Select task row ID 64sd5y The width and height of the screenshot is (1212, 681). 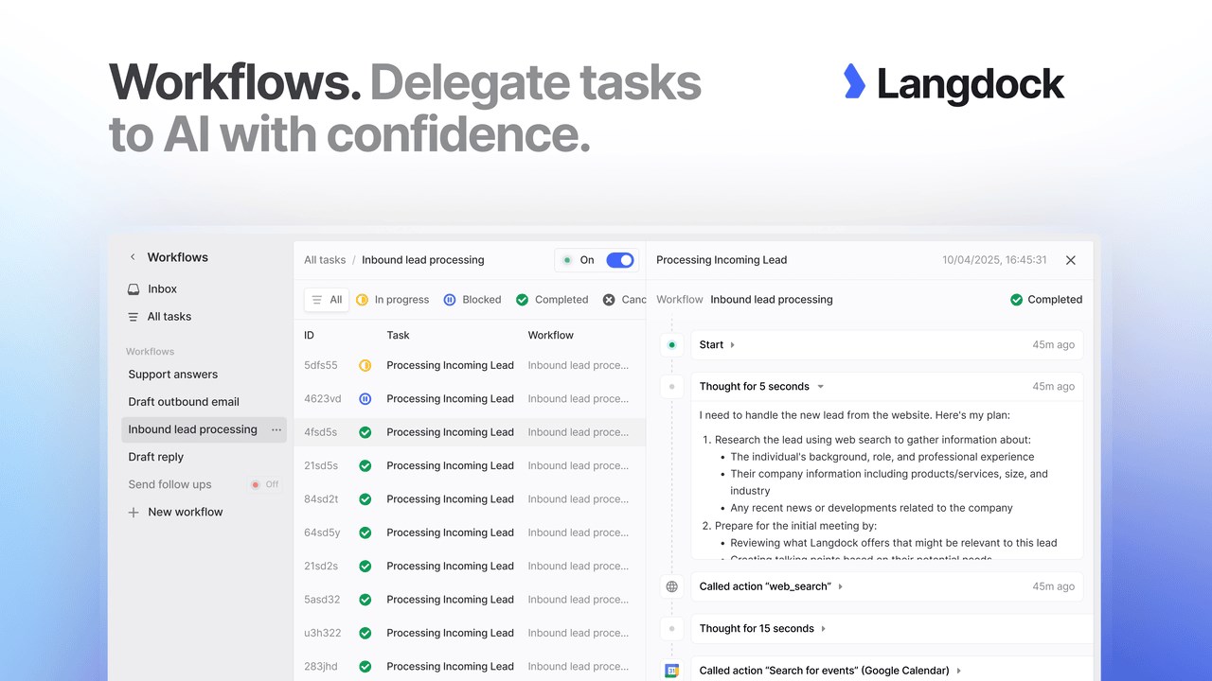pos(470,533)
